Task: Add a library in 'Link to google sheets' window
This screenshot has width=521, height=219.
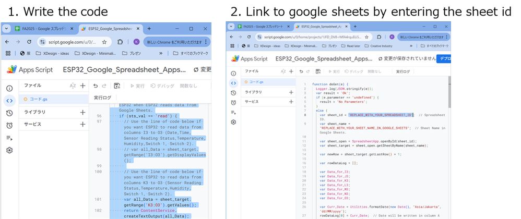Action: point(291,92)
